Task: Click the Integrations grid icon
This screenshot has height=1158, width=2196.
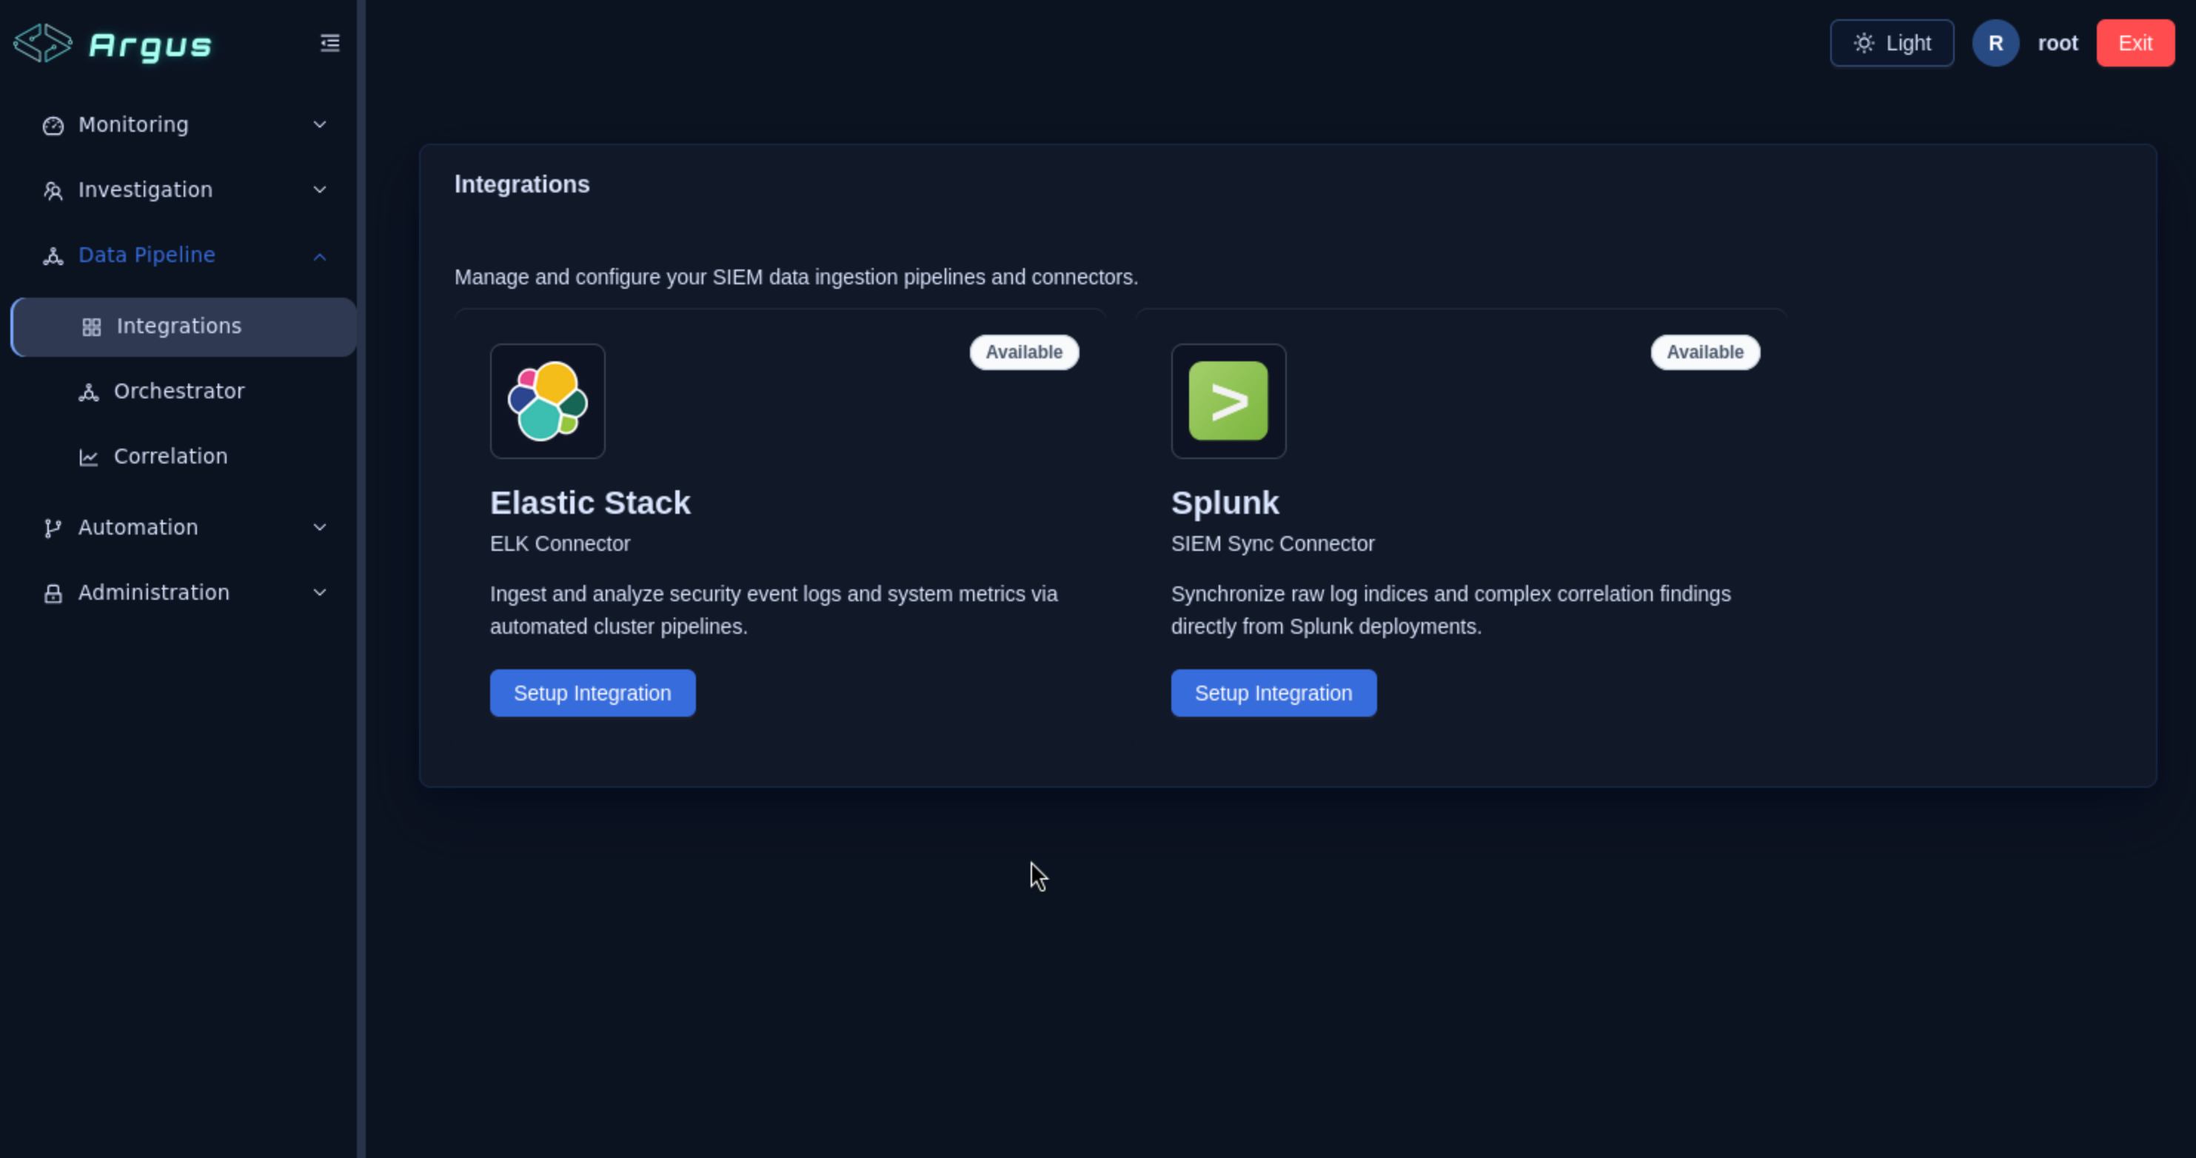Action: [x=91, y=327]
